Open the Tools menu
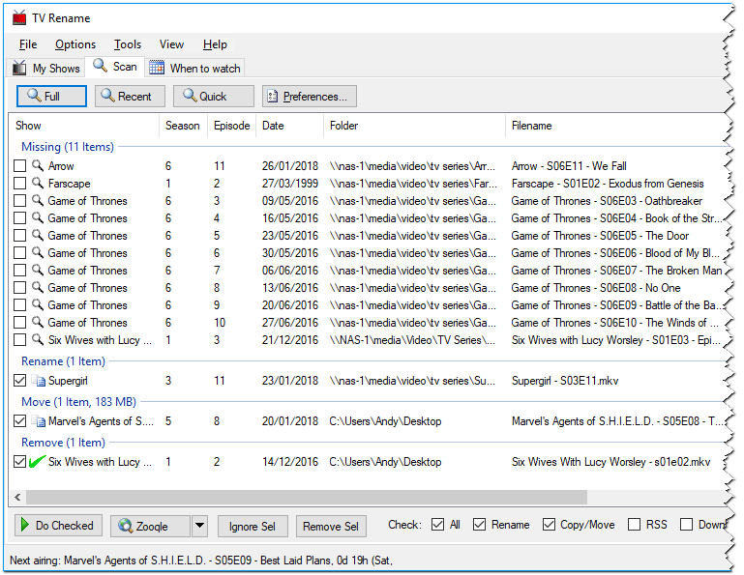 (128, 44)
